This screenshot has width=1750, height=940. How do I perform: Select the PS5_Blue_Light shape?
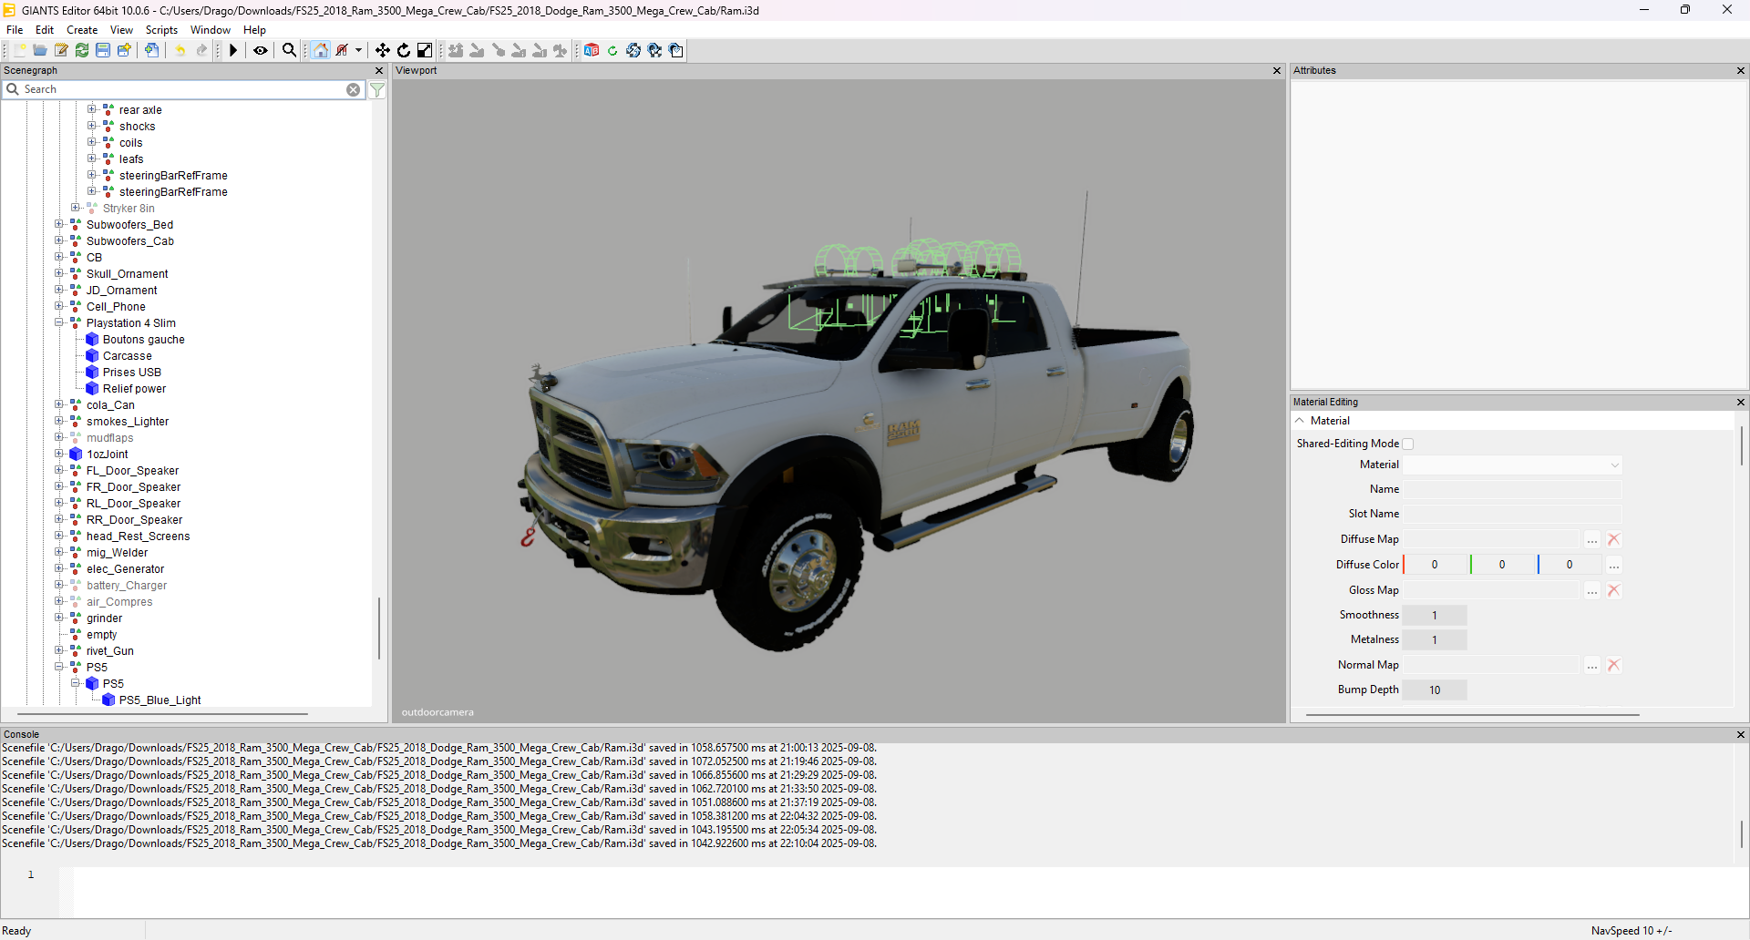pos(160,700)
